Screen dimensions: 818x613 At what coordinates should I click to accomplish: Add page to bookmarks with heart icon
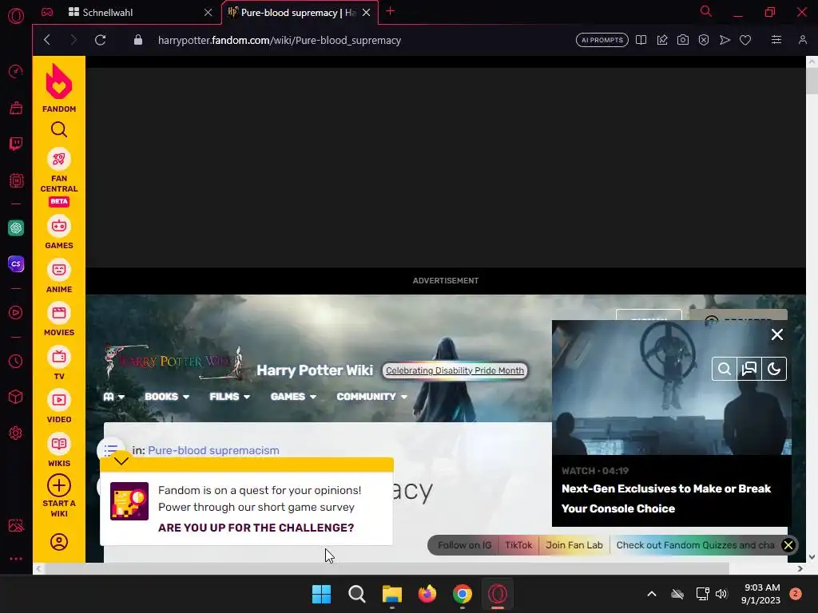(x=745, y=40)
